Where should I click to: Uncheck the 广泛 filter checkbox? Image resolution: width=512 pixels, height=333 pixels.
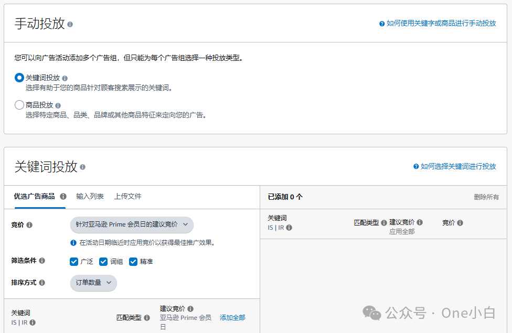pos(74,261)
